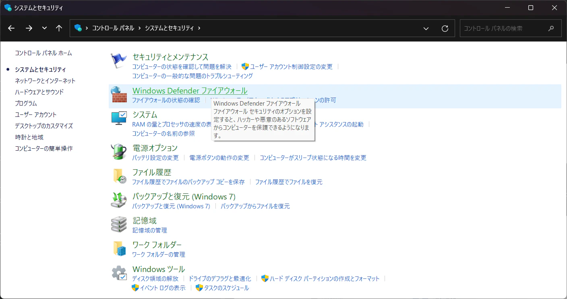Image resolution: width=567 pixels, height=299 pixels.
Task: Open コンピューターの簡単操作 category
Action: (44, 148)
